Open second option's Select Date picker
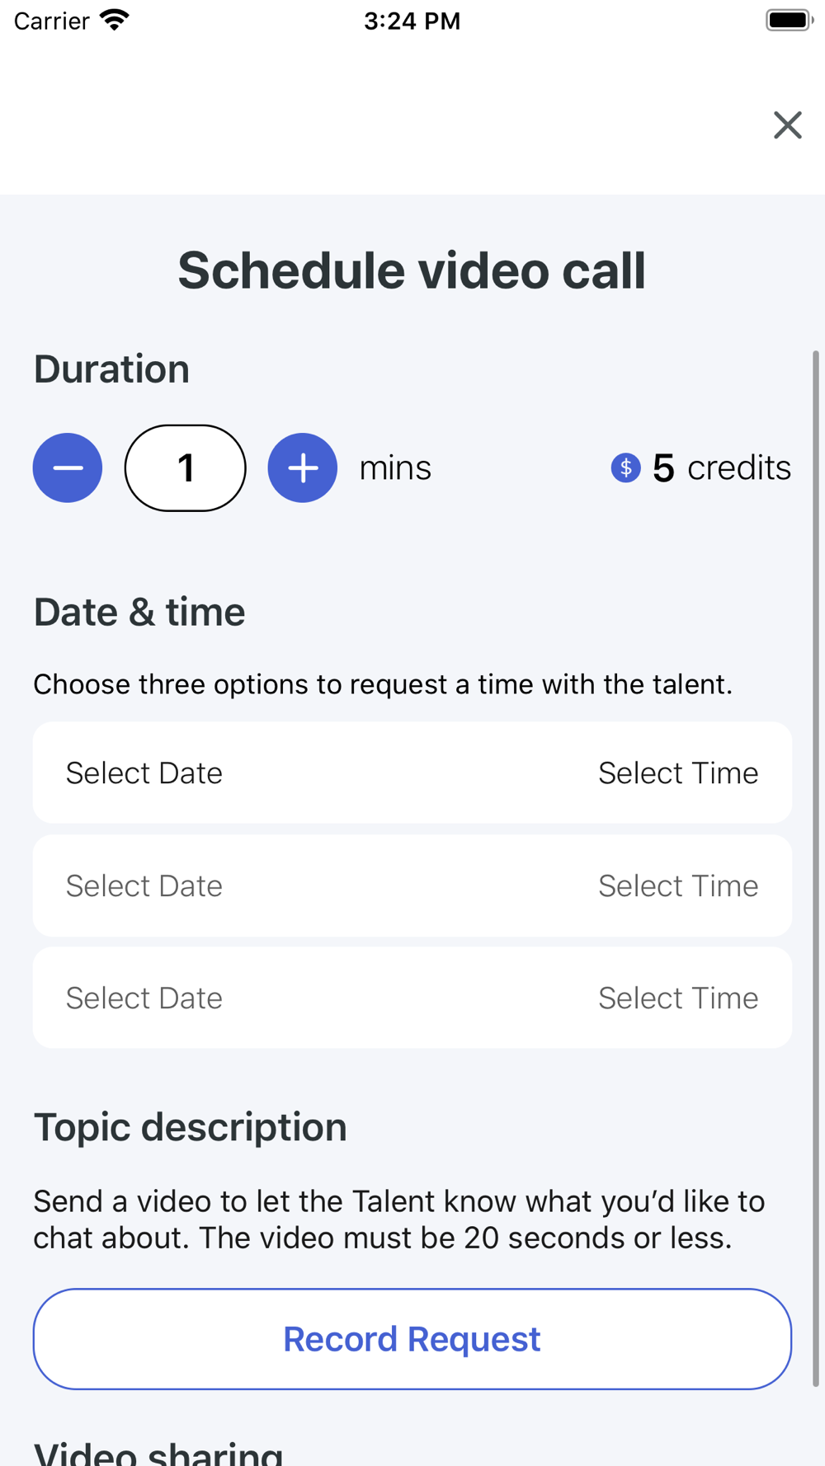 coord(144,886)
